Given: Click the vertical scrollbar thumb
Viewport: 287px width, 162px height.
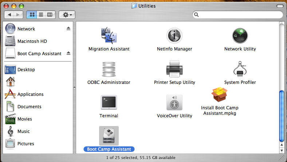Looking at the screenshot, I should click(282, 116).
